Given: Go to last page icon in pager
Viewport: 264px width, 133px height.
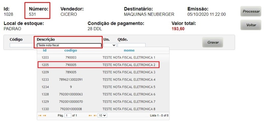Looking at the screenshot, I should (x=95, y=116).
